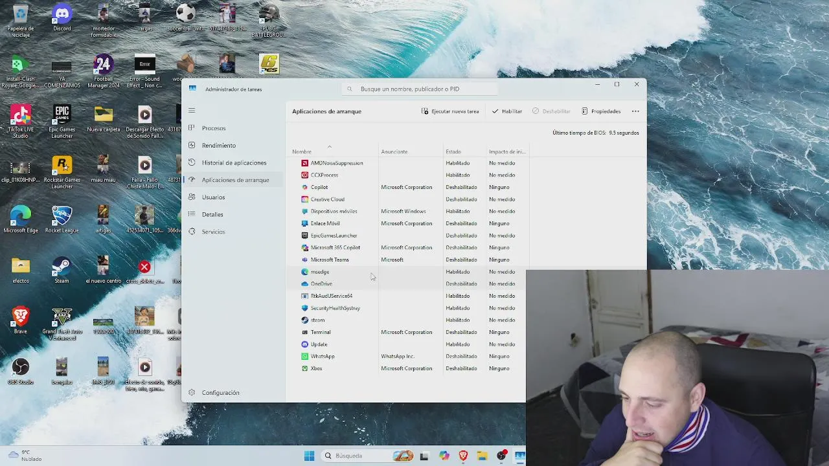Select the Microsoft Edge desktop shortcut

21,219
